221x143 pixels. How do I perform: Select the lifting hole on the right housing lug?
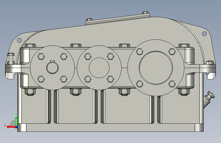coord(204,34)
